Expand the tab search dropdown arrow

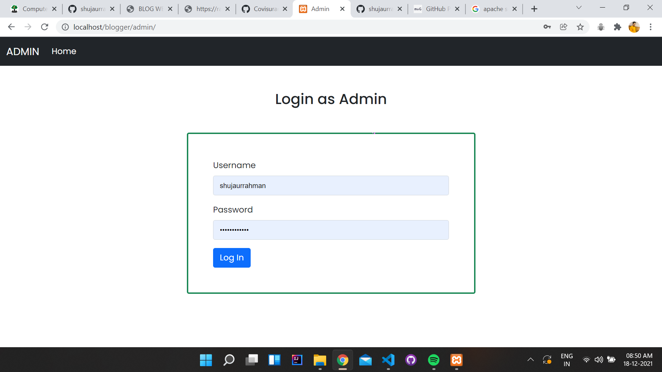579,8
